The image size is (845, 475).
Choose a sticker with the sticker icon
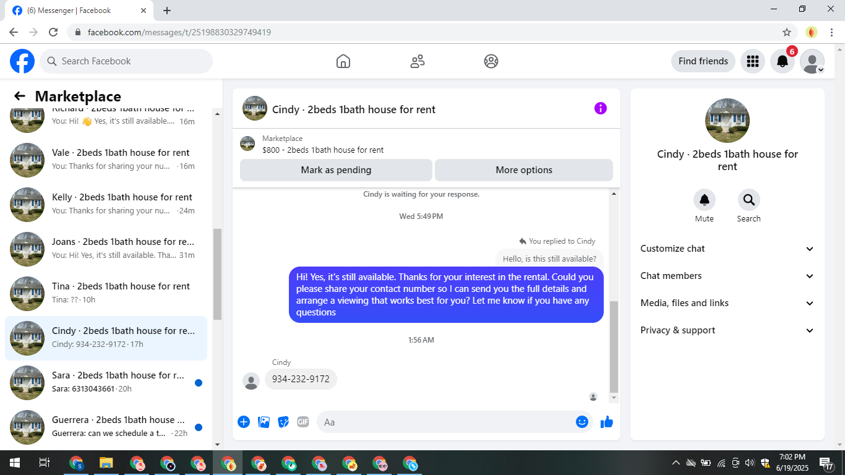click(283, 422)
